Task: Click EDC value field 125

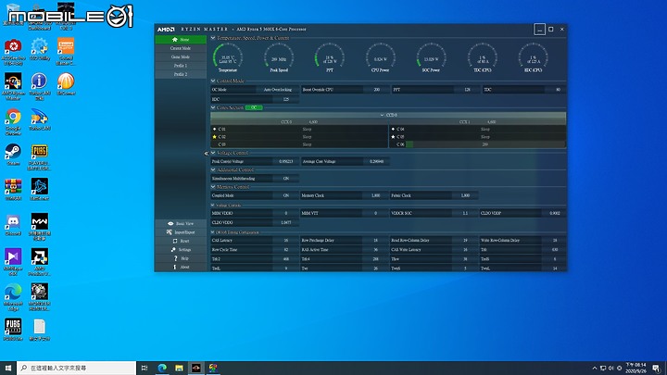Action: [286, 99]
